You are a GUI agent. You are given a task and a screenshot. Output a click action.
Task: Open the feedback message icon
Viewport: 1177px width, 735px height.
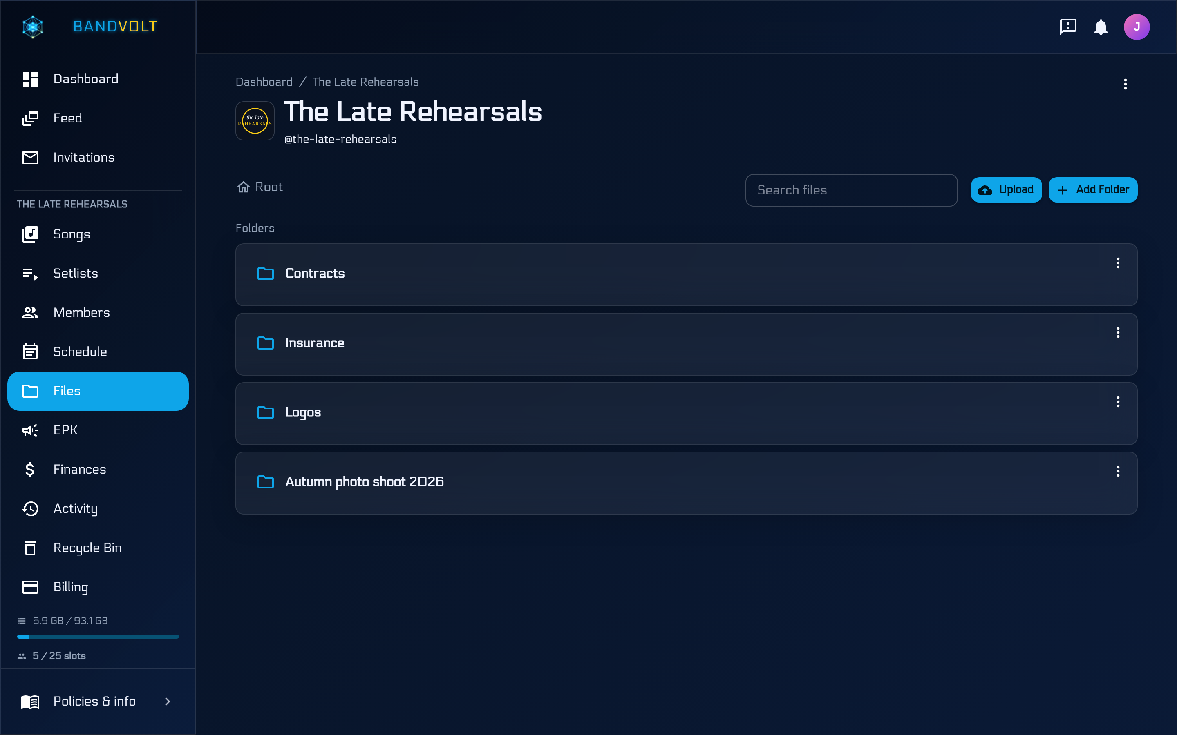tap(1068, 26)
